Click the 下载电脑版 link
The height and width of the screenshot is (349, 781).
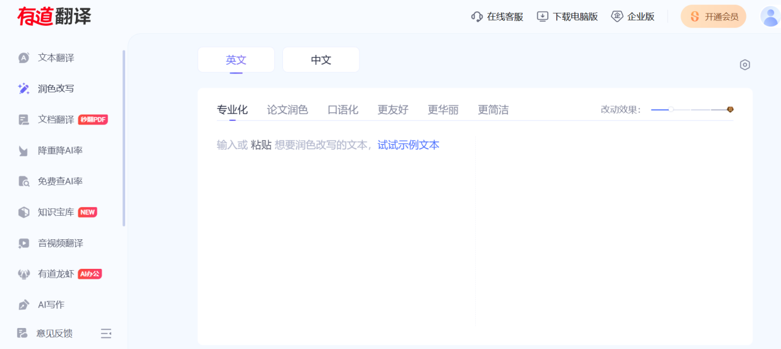point(575,17)
